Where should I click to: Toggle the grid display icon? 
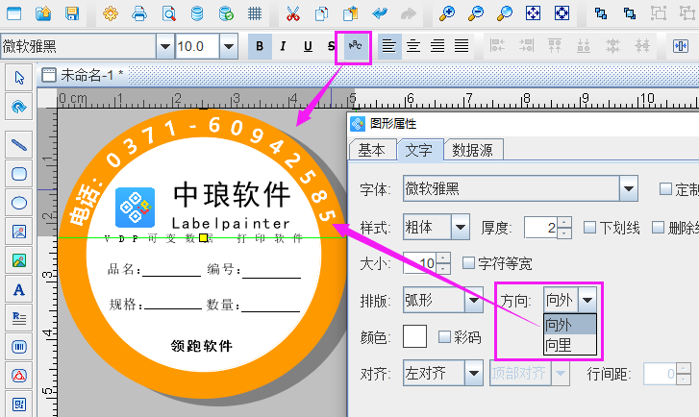coord(255,13)
